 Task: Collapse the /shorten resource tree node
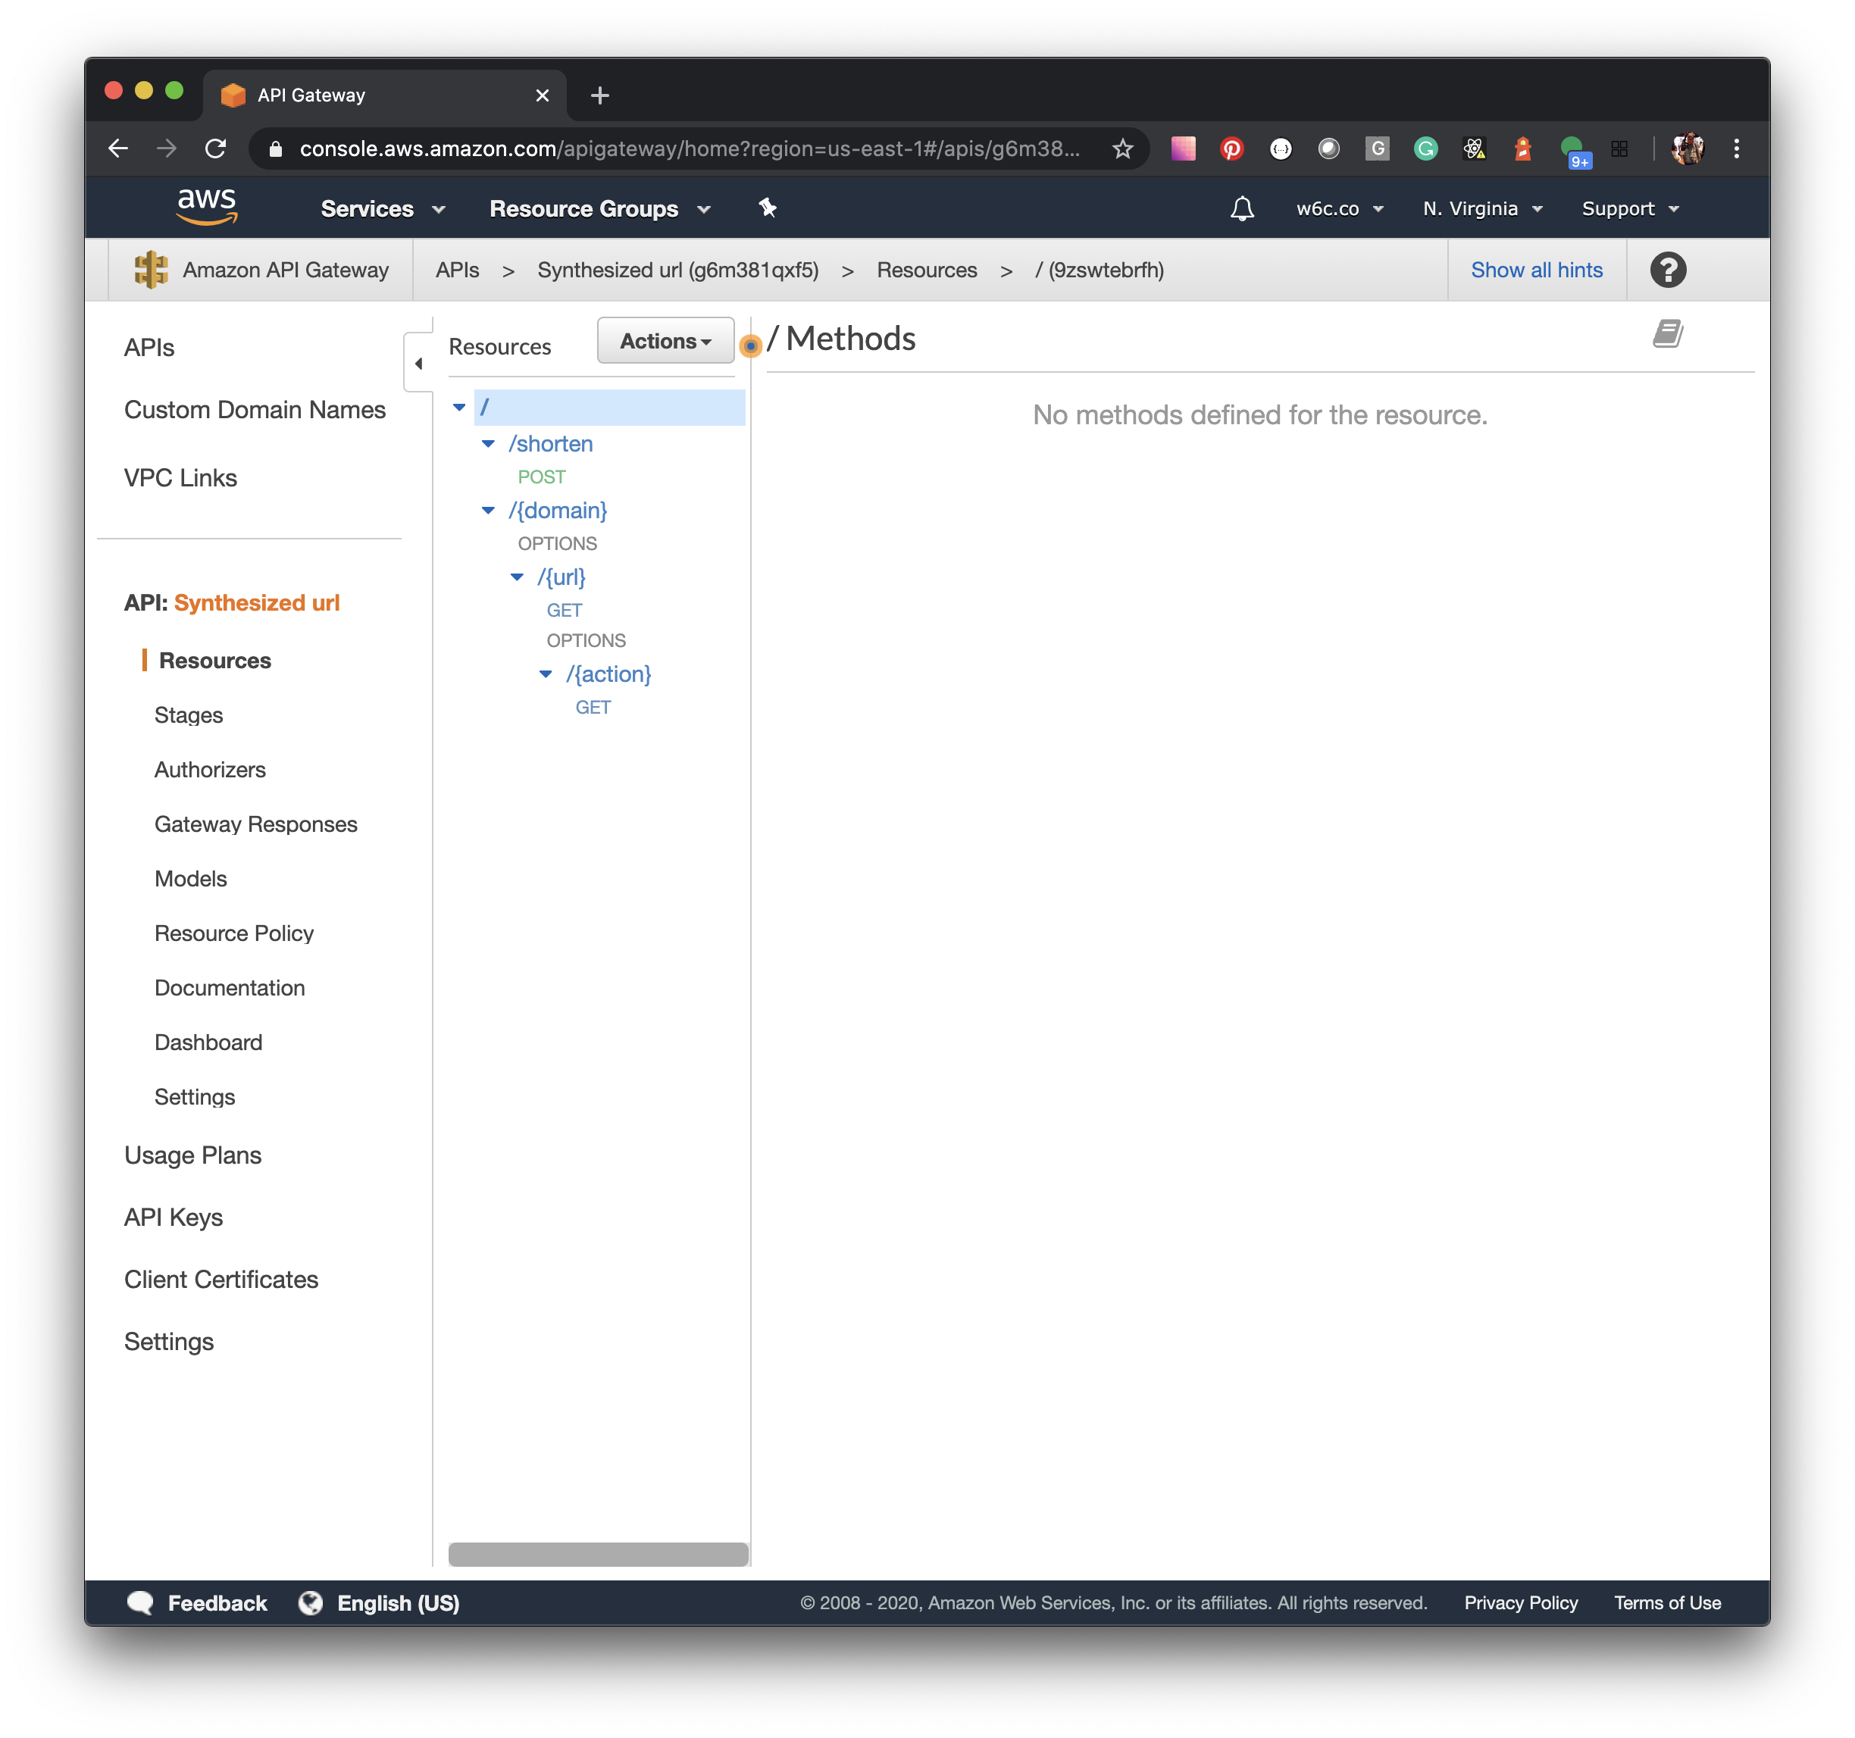pos(488,444)
